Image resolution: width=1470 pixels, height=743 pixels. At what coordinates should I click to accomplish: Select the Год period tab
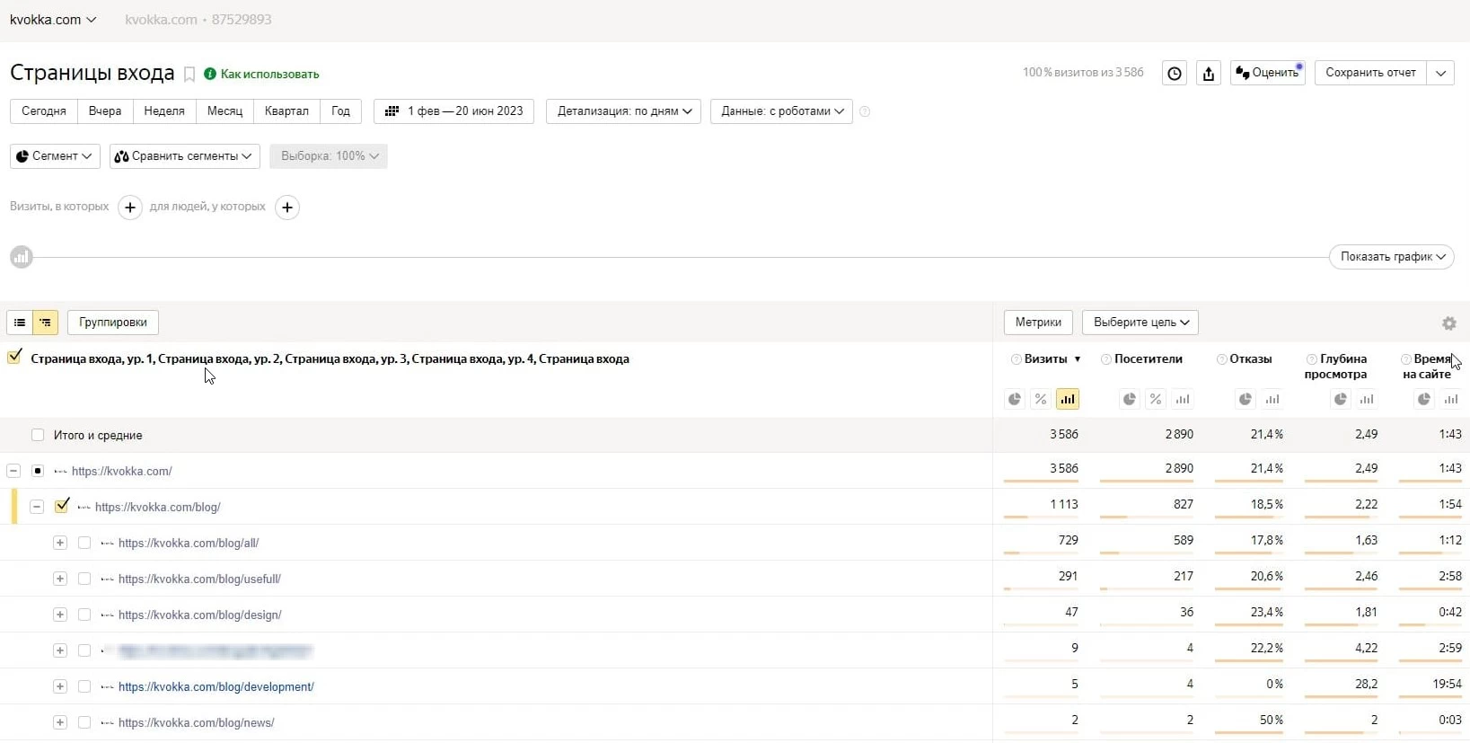click(x=340, y=111)
